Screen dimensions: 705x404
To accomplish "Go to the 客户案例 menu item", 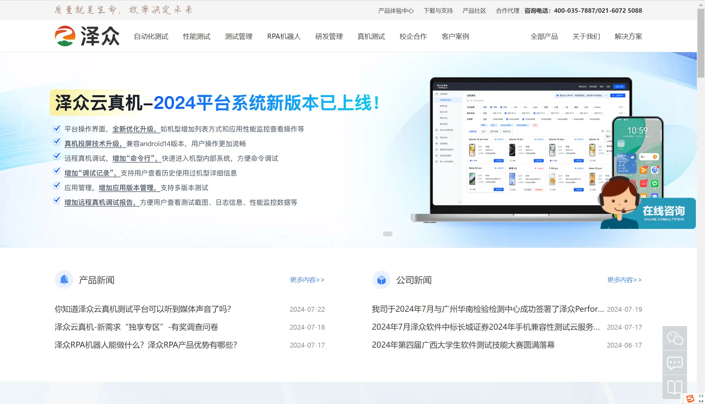I will (455, 37).
